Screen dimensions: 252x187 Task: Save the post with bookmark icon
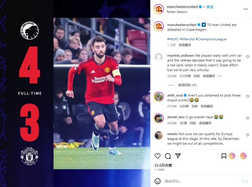(x=224, y=156)
